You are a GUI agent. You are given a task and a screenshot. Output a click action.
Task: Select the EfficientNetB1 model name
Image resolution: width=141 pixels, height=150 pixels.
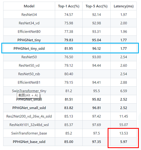(29, 82)
